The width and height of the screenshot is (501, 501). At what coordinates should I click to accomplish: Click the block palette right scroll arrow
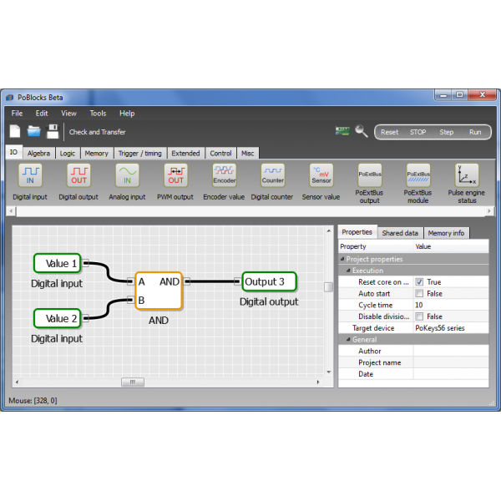[489, 211]
